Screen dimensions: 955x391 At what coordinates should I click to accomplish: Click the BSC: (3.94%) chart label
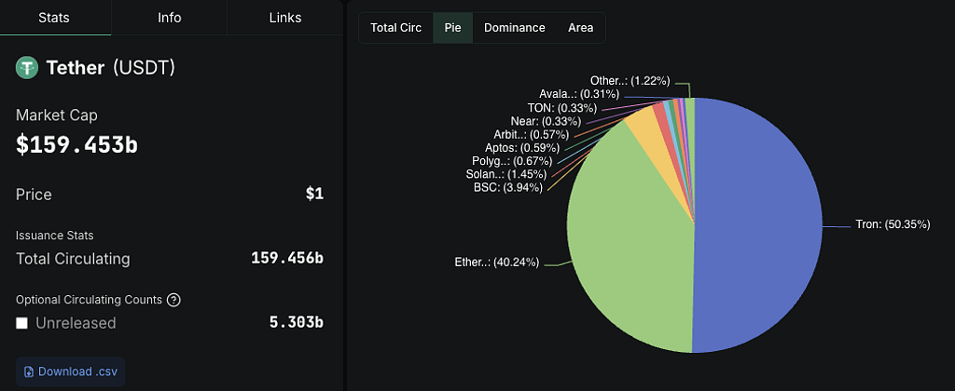(507, 188)
